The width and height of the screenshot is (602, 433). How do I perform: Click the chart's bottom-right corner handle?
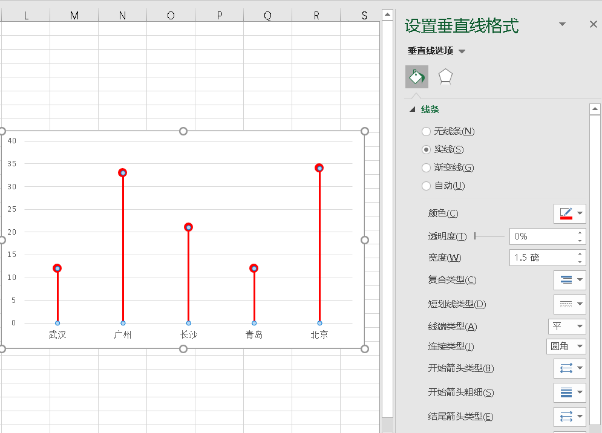(x=365, y=349)
